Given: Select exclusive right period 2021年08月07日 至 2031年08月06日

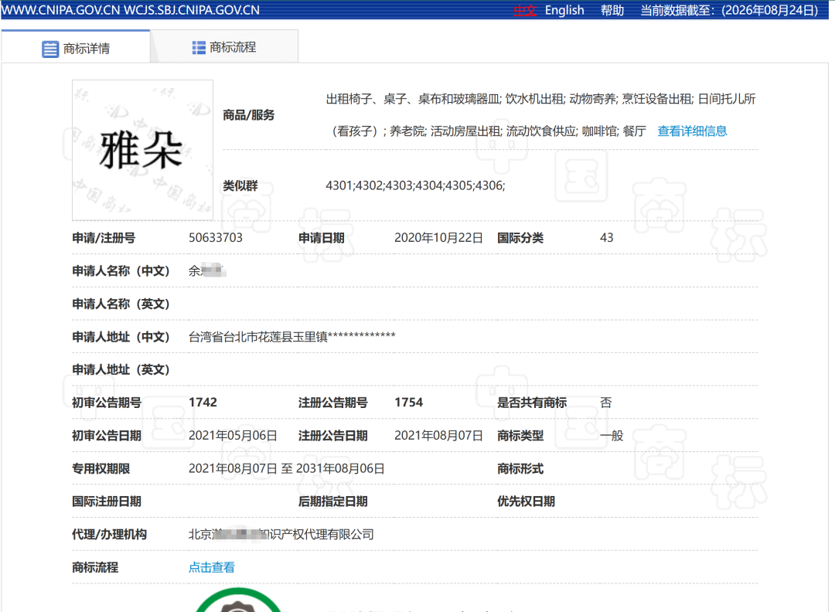Looking at the screenshot, I should pyautogui.click(x=287, y=468).
